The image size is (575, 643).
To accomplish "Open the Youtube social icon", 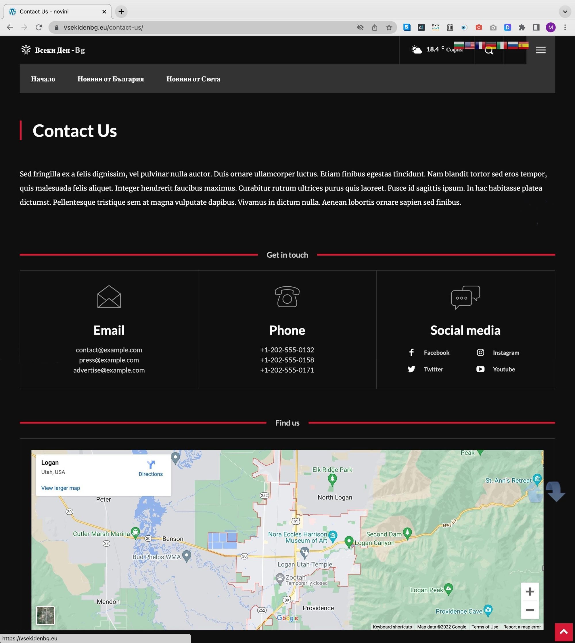I will [x=480, y=369].
